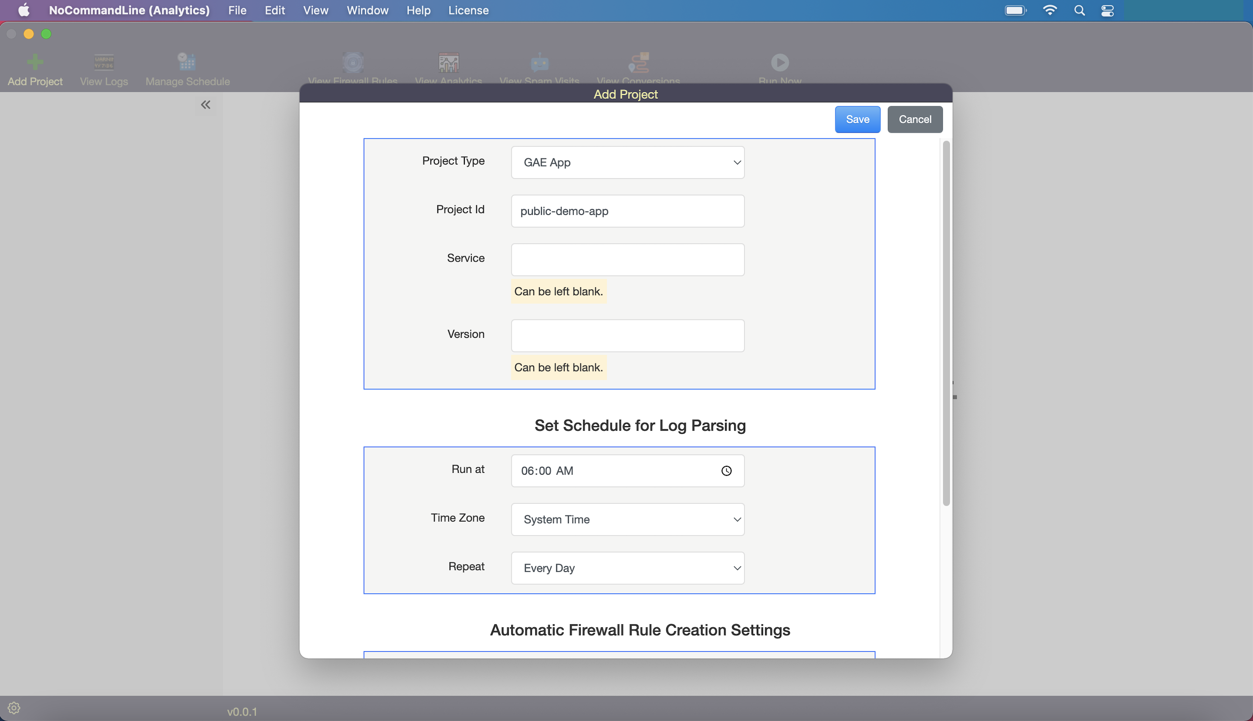Open the Apple menu
The image size is (1253, 721).
point(24,10)
